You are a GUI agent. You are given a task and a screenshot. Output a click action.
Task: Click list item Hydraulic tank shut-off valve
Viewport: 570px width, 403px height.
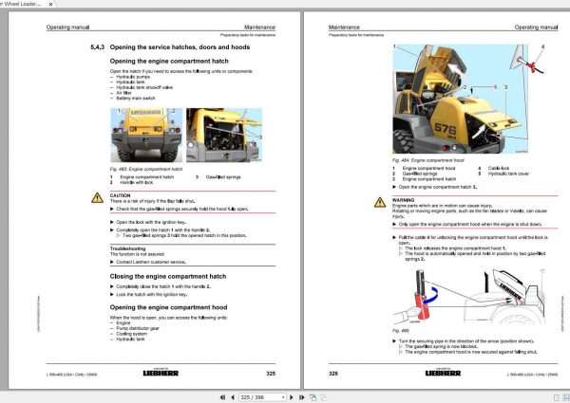[144, 87]
